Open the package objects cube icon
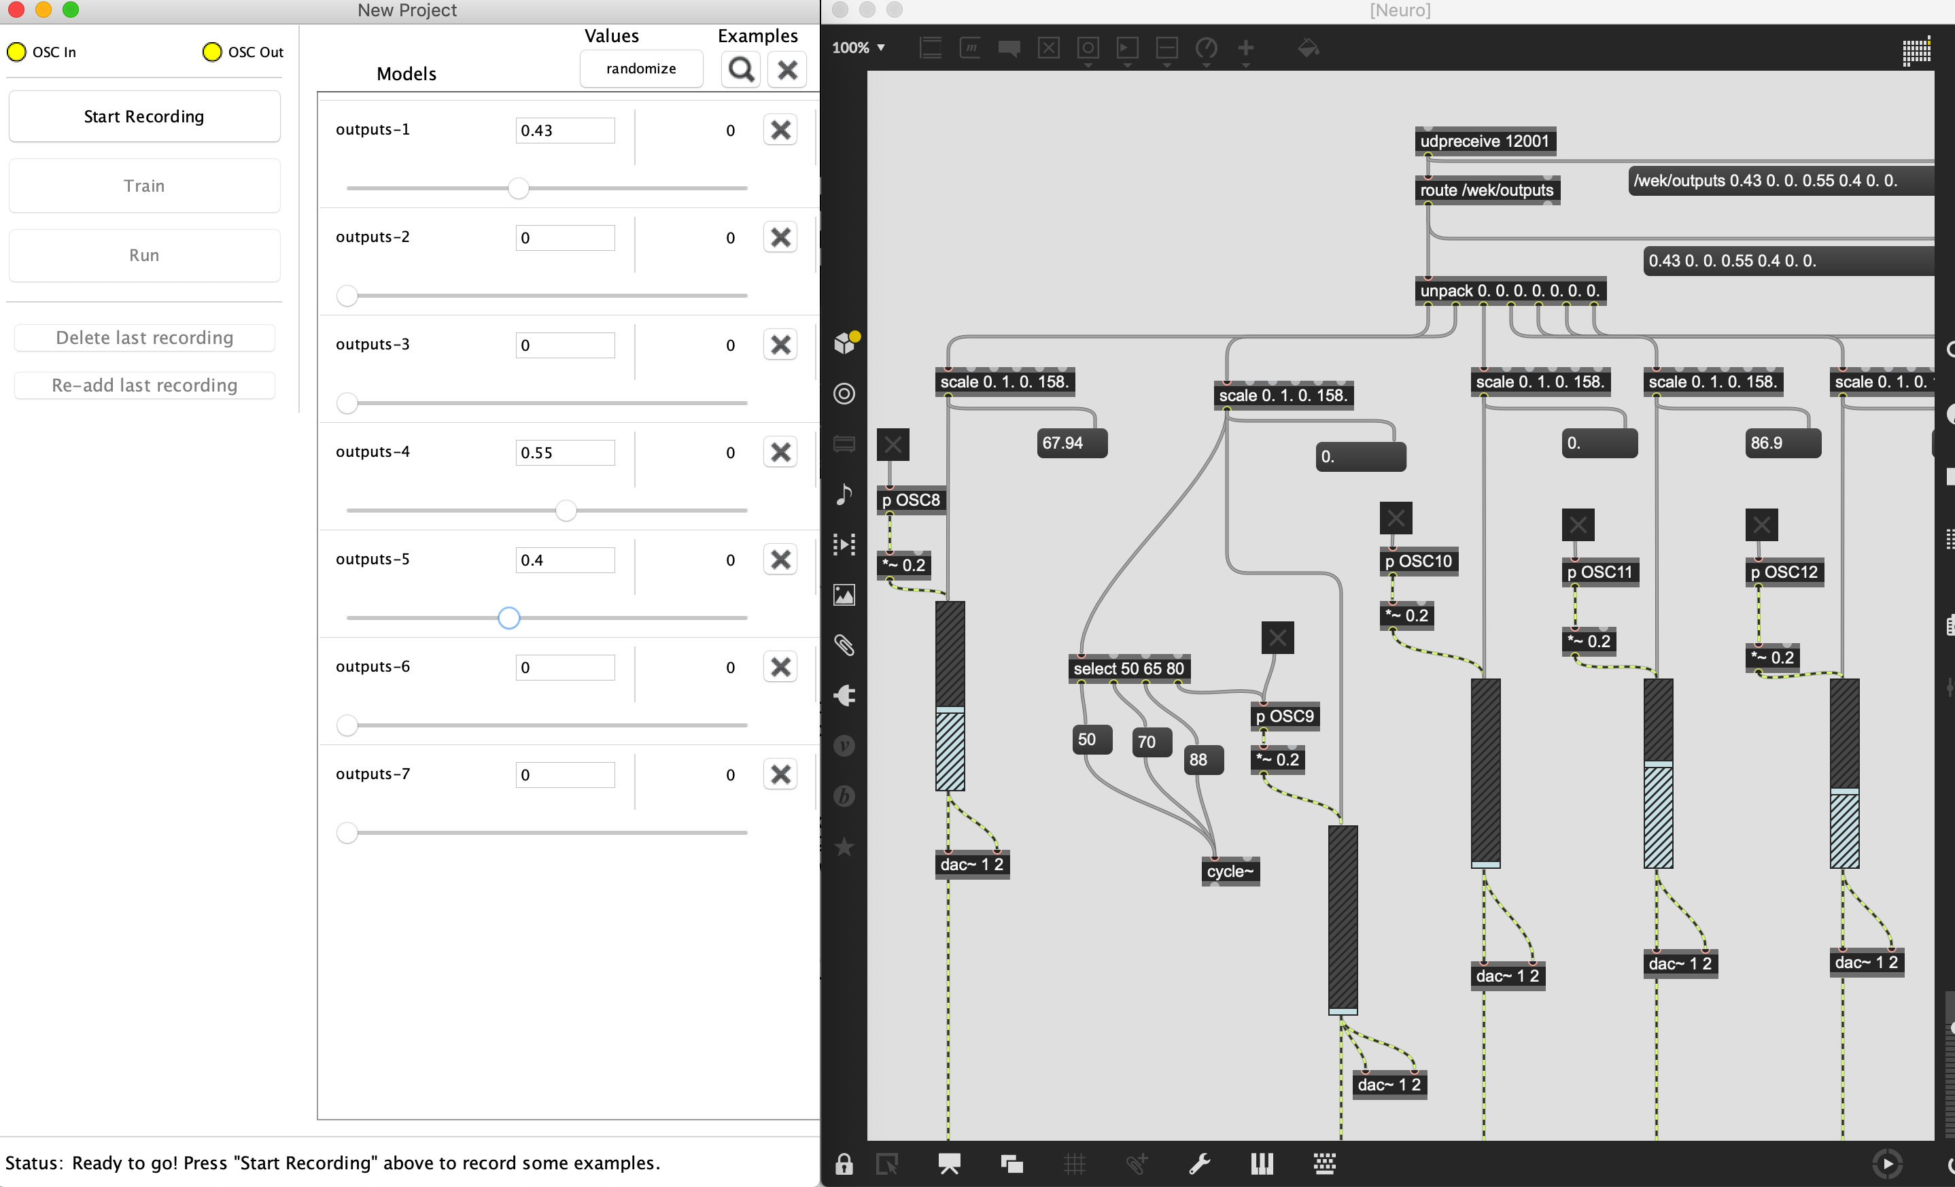Viewport: 1955px width, 1187px height. [x=846, y=343]
